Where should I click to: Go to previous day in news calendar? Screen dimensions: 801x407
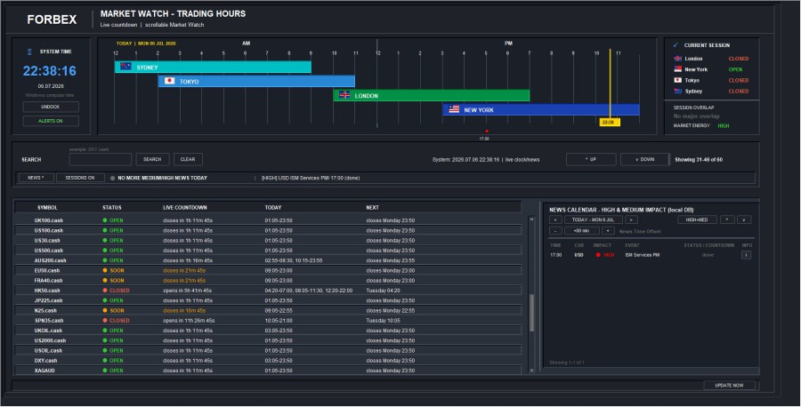click(x=555, y=219)
